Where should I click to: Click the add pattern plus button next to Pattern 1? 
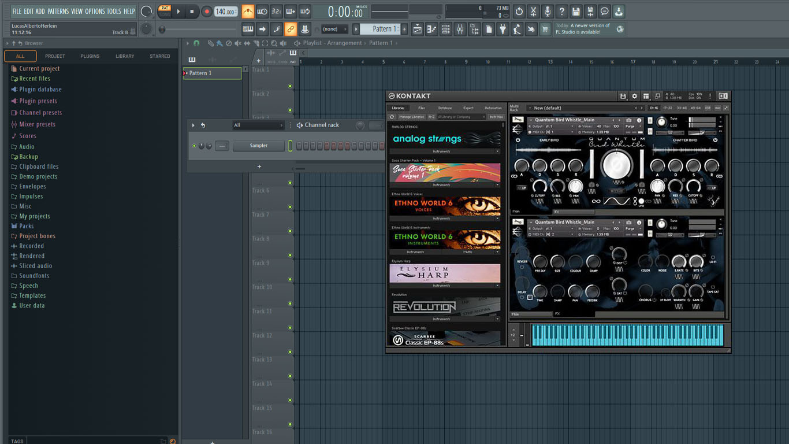[404, 29]
